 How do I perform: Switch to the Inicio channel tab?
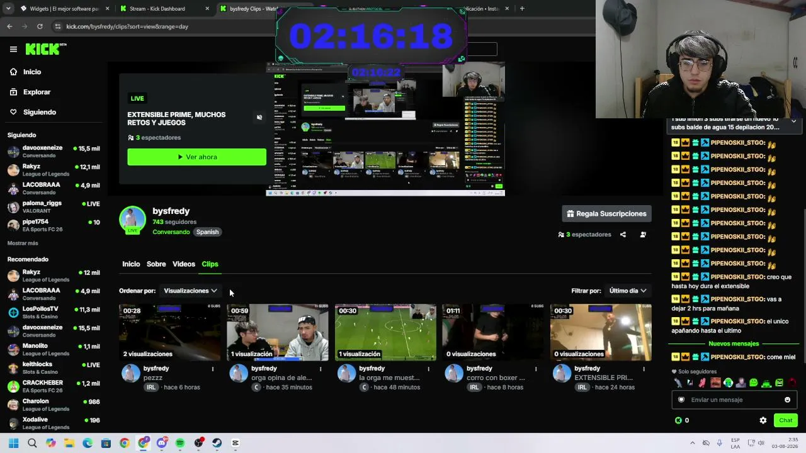(131, 264)
